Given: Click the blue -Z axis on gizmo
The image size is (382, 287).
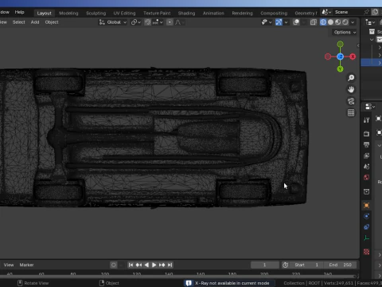Looking at the screenshot, I should (x=340, y=57).
